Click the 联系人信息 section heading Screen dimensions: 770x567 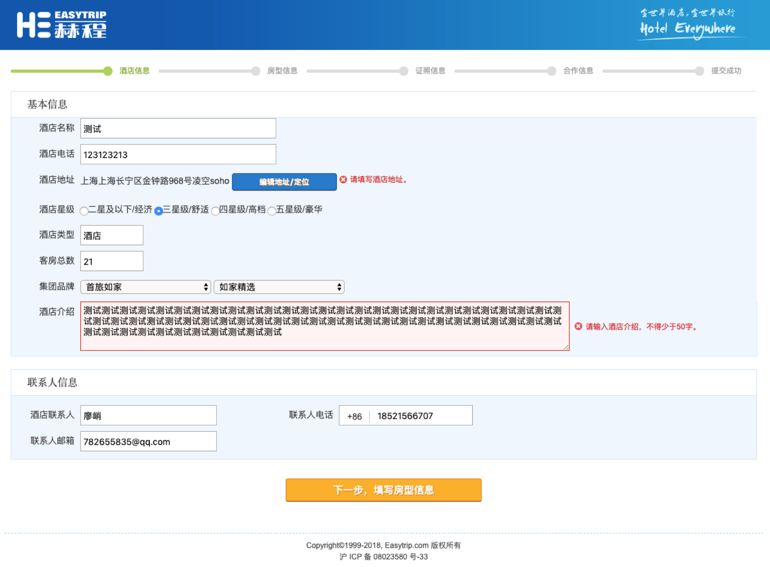(52, 382)
